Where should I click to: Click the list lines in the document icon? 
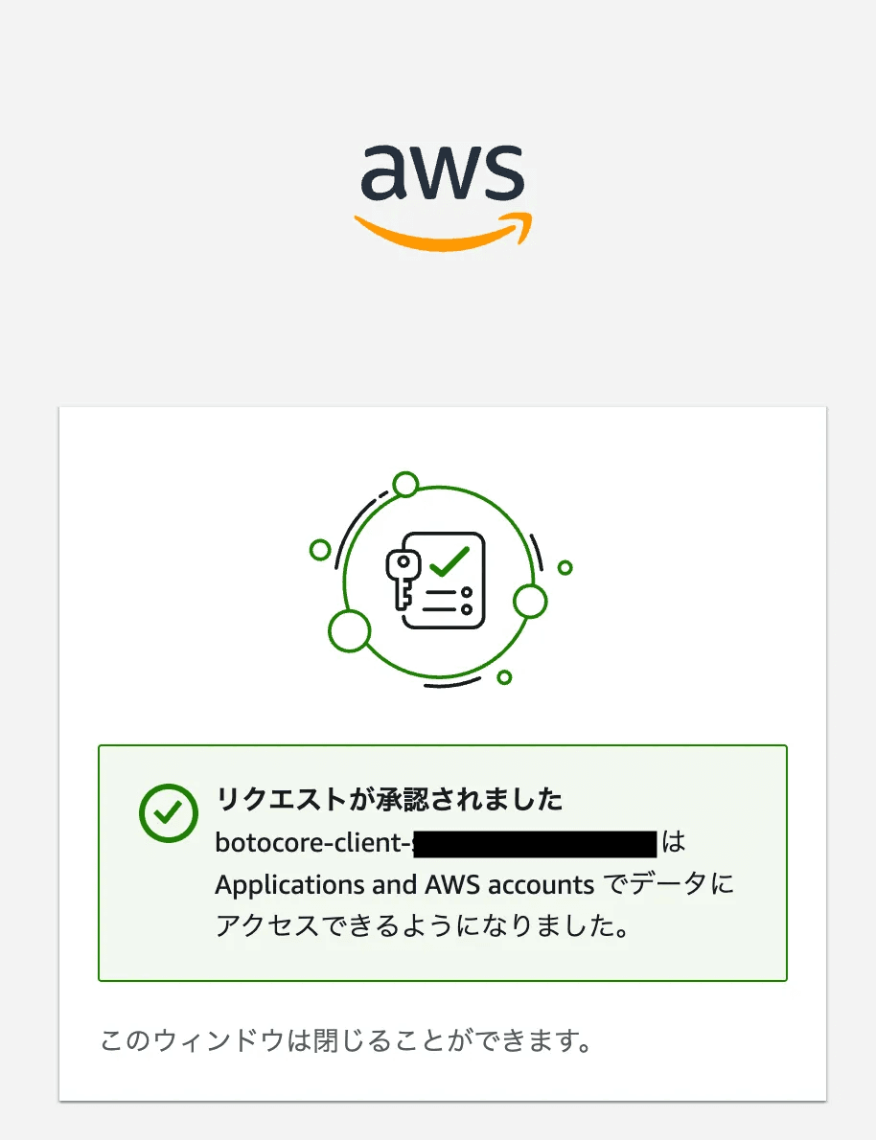(448, 602)
